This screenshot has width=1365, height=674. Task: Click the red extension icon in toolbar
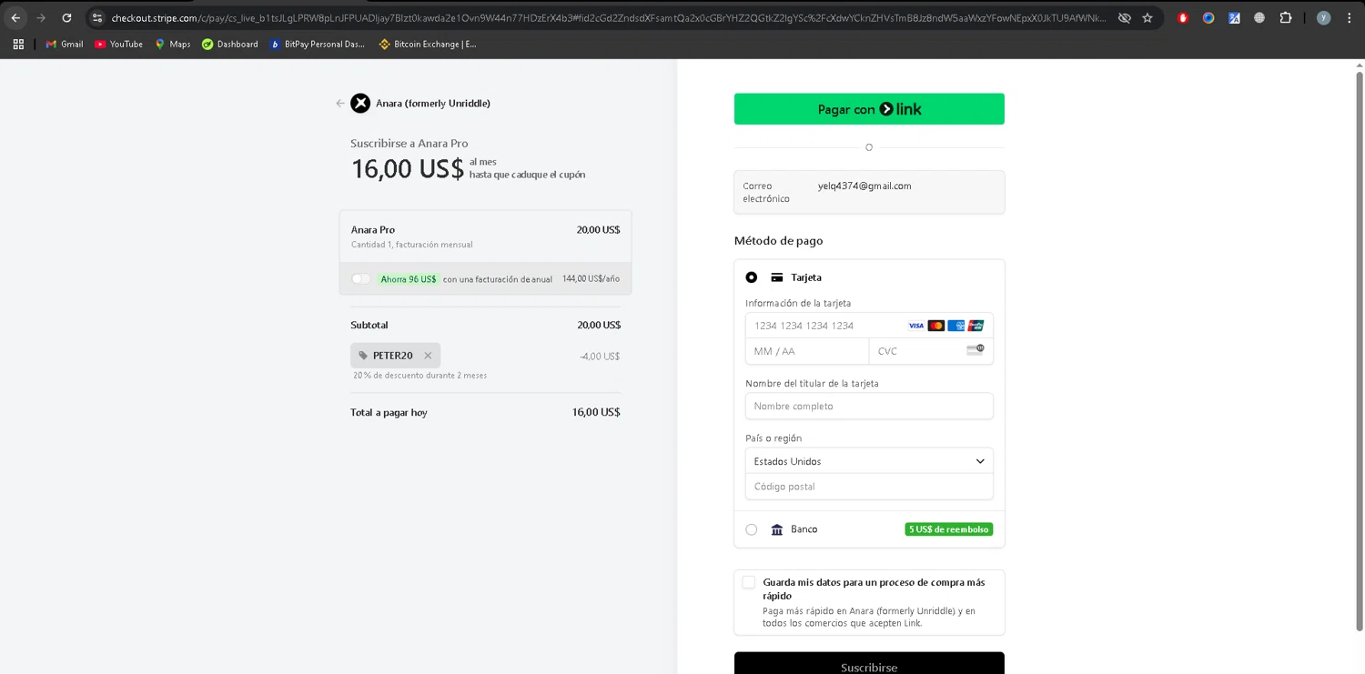1182,17
